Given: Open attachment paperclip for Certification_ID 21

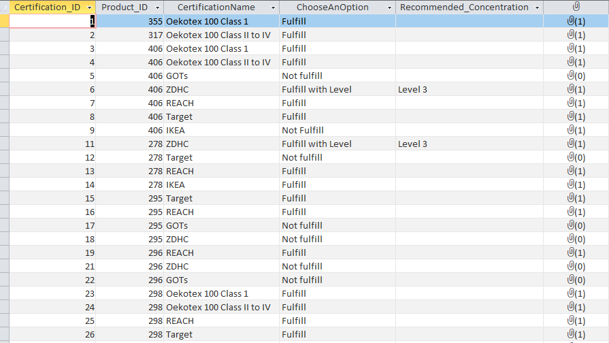Looking at the screenshot, I should 570,265.
